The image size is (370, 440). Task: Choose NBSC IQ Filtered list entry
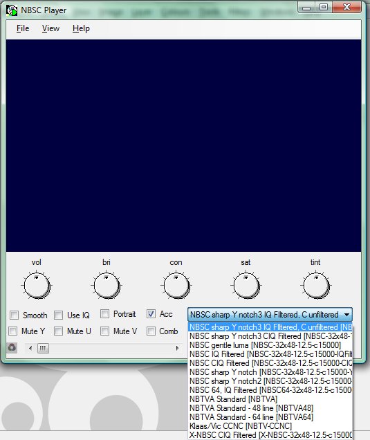270,354
